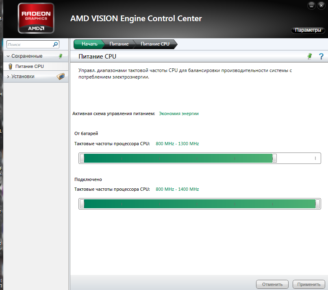Screen dimensions: 328x290
Task: Click the Radeon Graphics AMD logo
Action: pyautogui.click(x=36, y=18)
